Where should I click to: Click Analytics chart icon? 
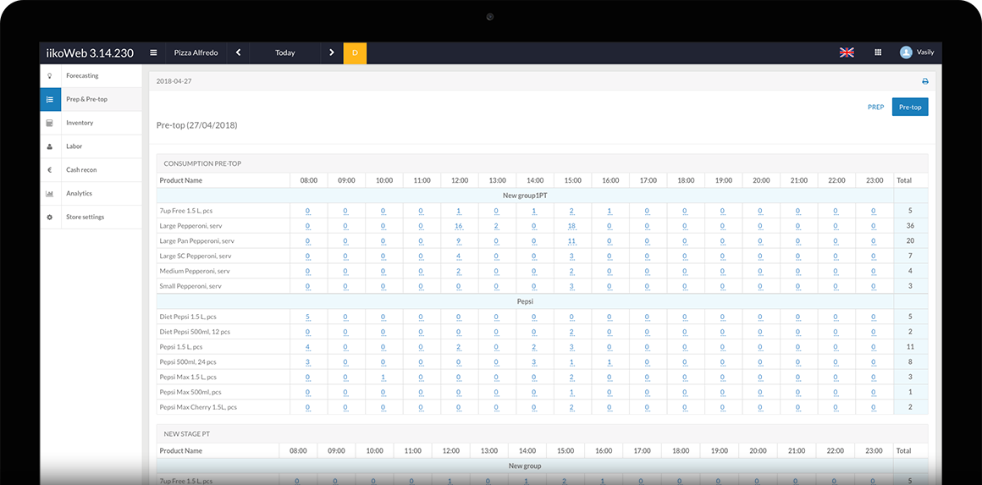[x=49, y=193]
